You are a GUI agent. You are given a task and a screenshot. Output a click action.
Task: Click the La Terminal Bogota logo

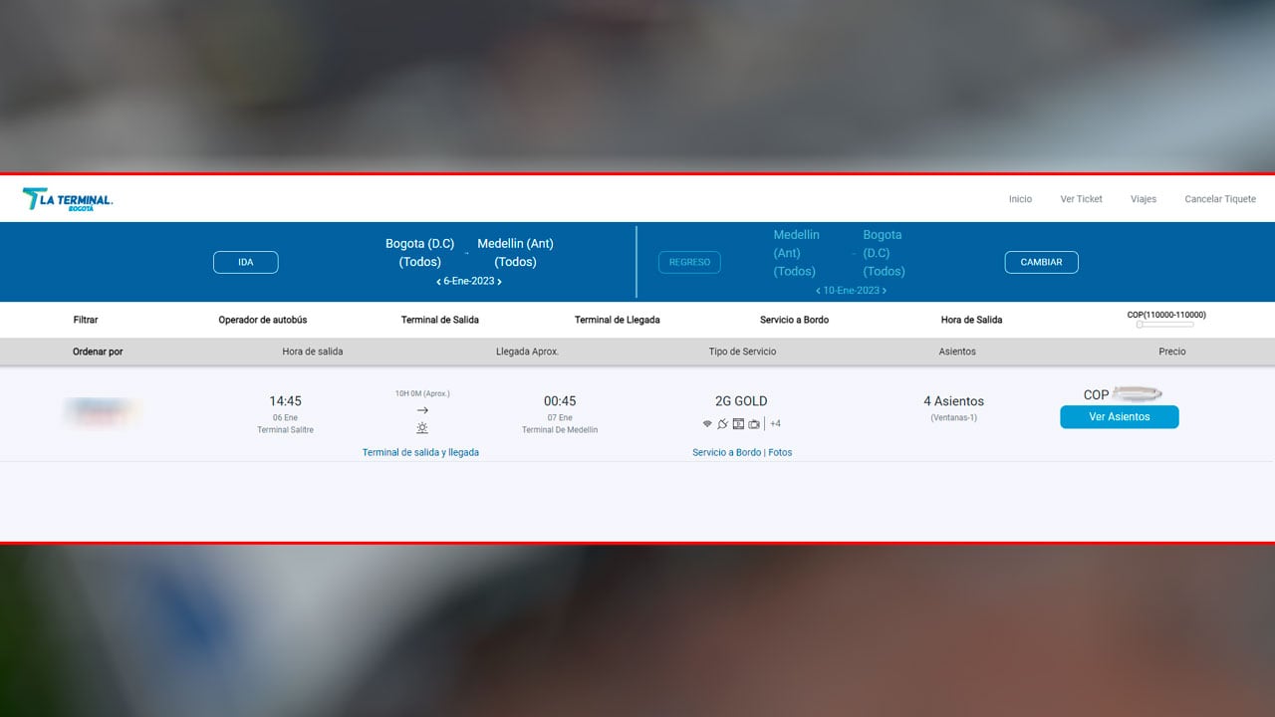point(66,198)
